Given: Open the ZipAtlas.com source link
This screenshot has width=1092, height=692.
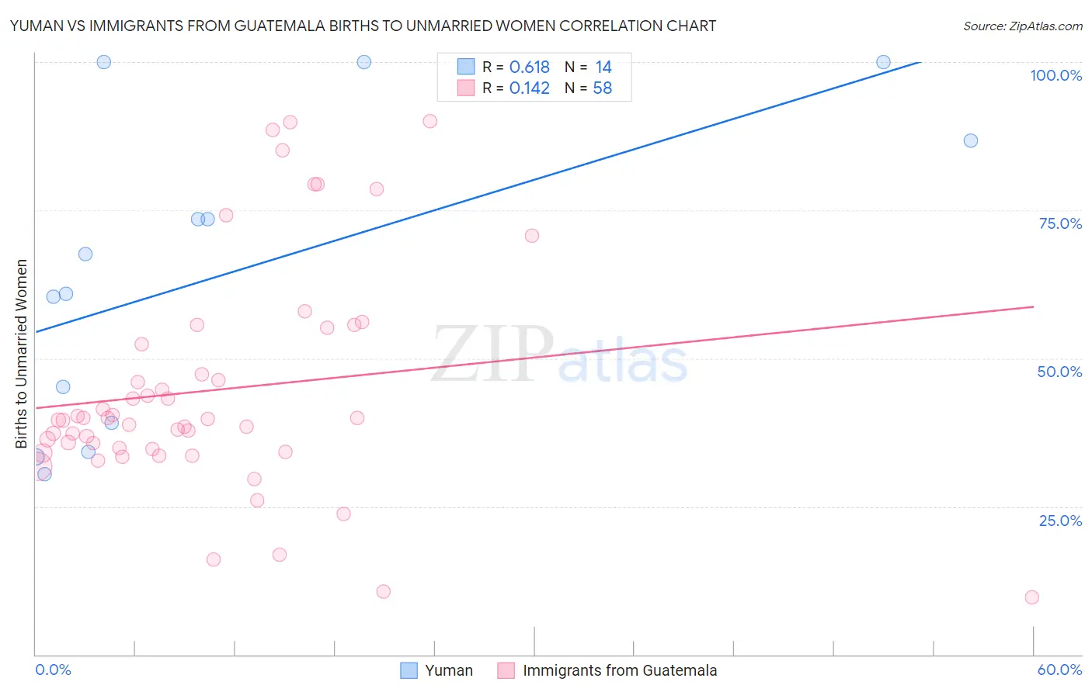Looking at the screenshot, I should 1022,26.
